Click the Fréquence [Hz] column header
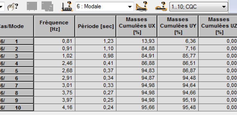This screenshot has width=237, height=115. coord(54,26)
